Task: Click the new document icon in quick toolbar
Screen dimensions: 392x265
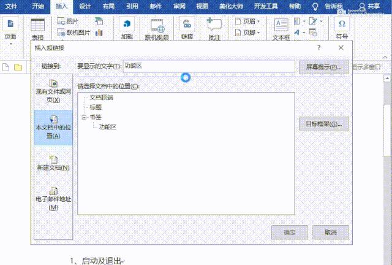Action: tap(6, 67)
